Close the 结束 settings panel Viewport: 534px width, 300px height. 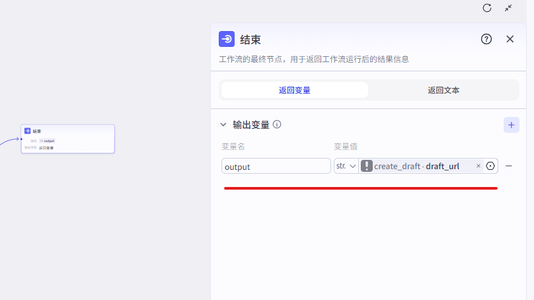click(x=510, y=39)
